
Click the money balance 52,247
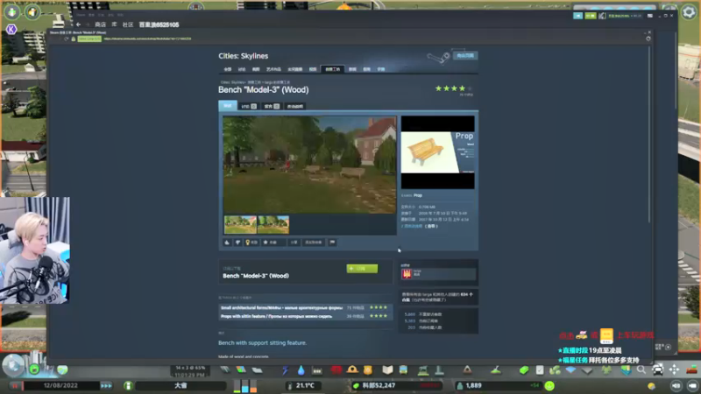click(x=379, y=385)
